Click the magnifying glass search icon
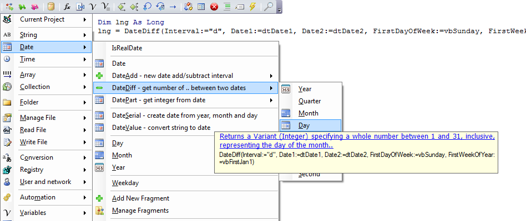526x221 pixels. pyautogui.click(x=267, y=7)
